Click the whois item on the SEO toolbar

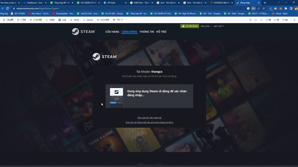[74, 19]
